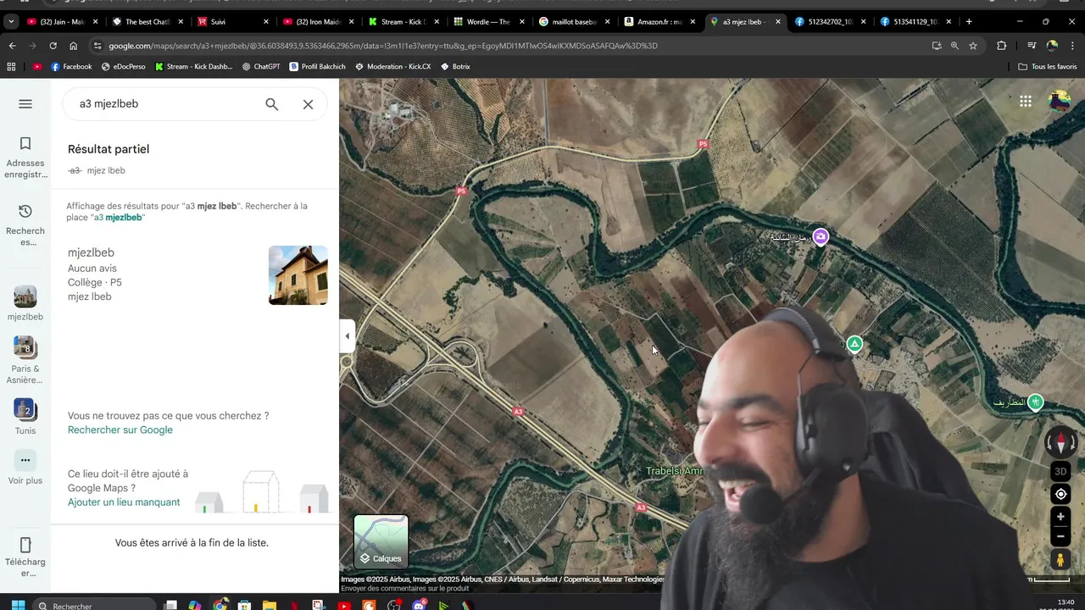Bookmark this page with the star icon

[x=973, y=46]
